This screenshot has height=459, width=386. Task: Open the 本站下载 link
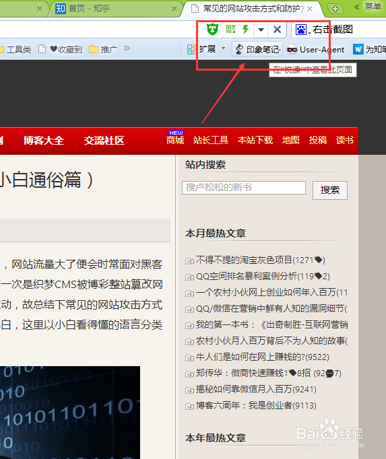pyautogui.click(x=255, y=141)
